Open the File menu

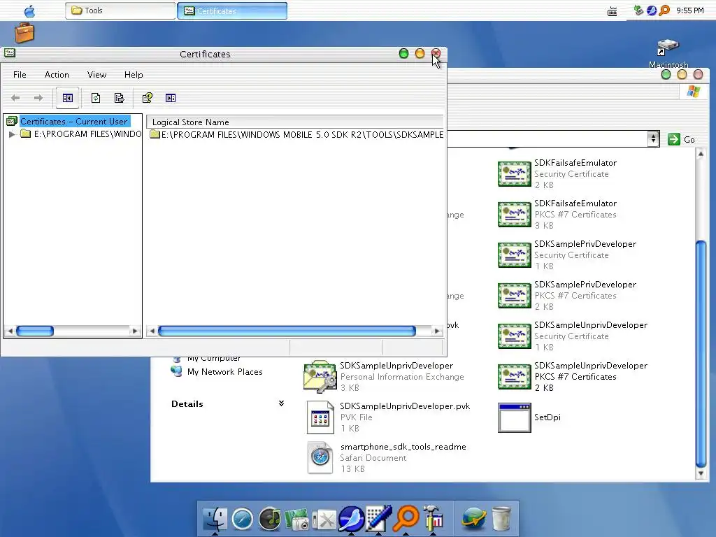(x=20, y=74)
